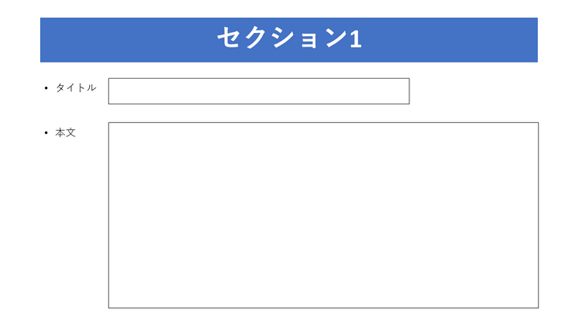Click the セ character in the header
578x325 pixels.
pyautogui.click(x=230, y=38)
